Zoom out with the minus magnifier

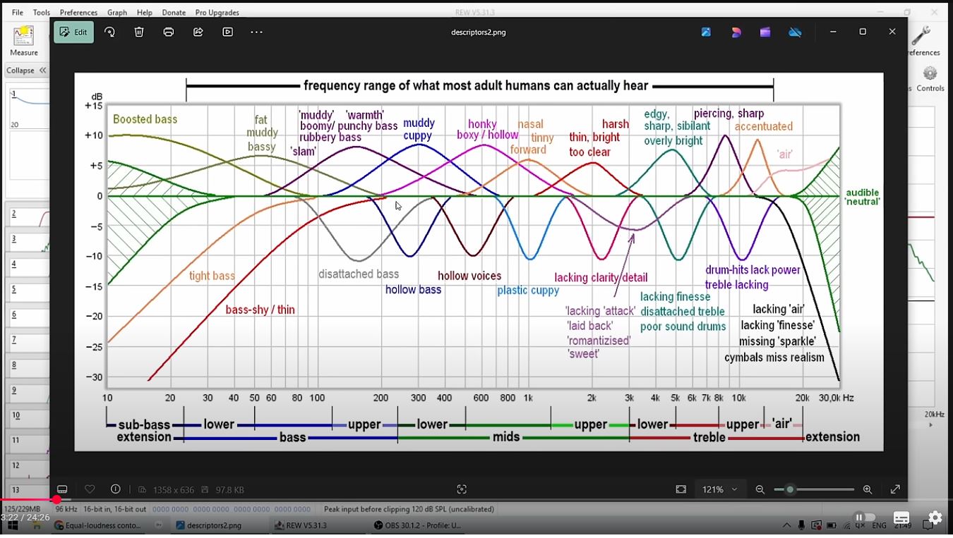pos(760,489)
